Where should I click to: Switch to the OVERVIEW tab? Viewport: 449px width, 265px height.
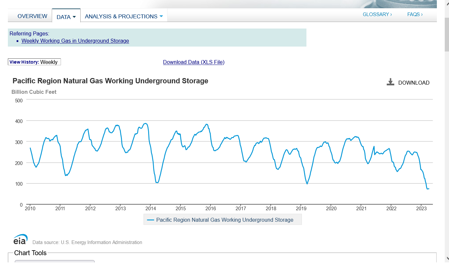pyautogui.click(x=32, y=16)
